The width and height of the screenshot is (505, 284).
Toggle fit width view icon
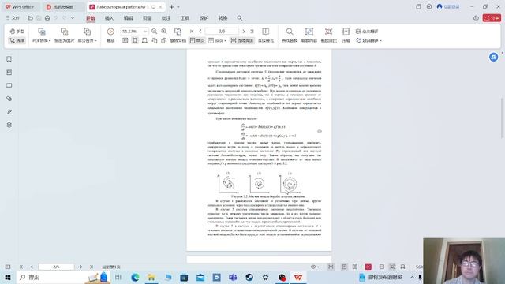tap(135, 40)
